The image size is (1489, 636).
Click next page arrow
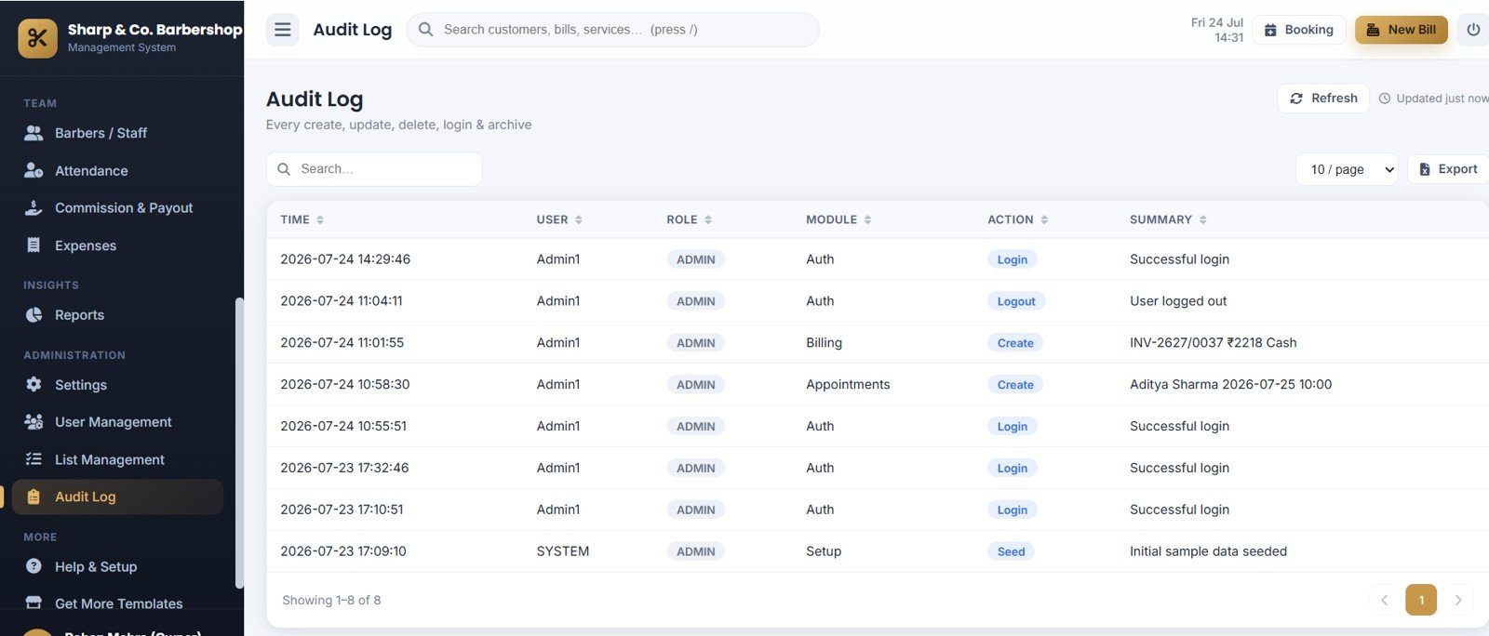point(1457,600)
